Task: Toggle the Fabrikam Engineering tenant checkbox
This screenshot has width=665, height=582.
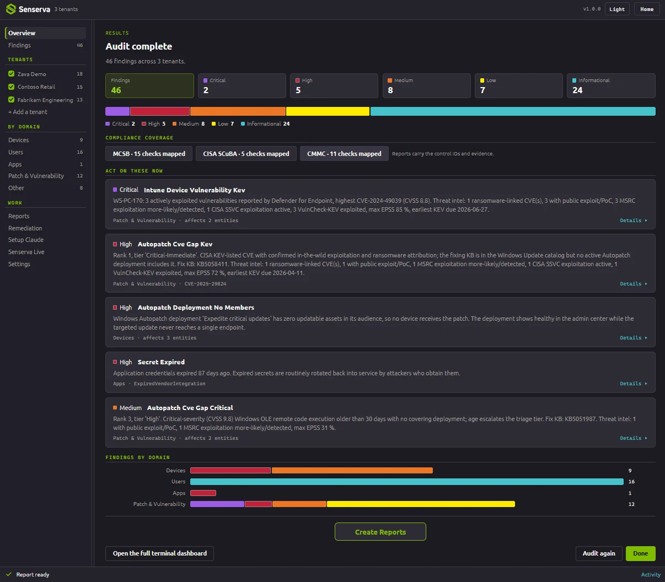Action: click(x=11, y=100)
